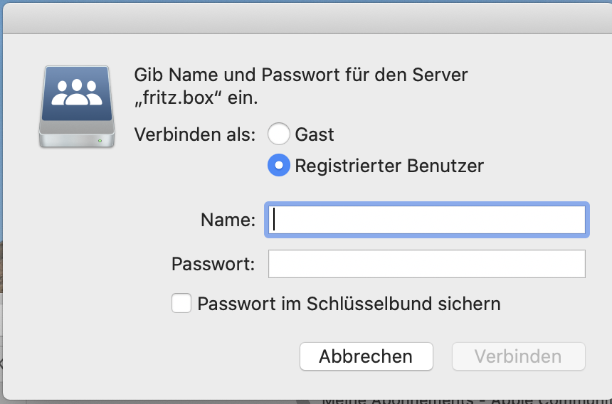The height and width of the screenshot is (404, 612).
Task: Focus the Name text field
Action: (426, 220)
